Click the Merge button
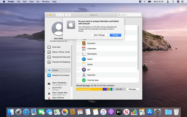The height and width of the screenshot is (117, 187). coord(115,35)
